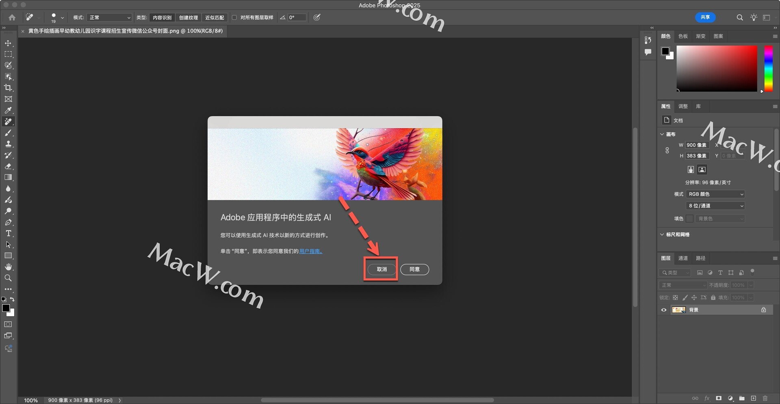Toggle width and height link chain
The image size is (780, 404).
(667, 150)
